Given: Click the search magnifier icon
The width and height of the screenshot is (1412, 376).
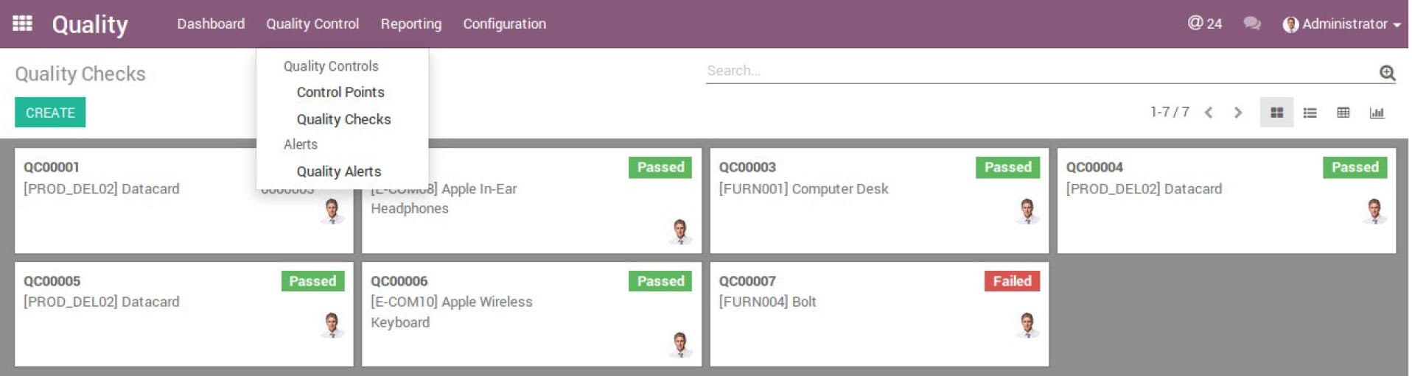Looking at the screenshot, I should click(x=1387, y=72).
